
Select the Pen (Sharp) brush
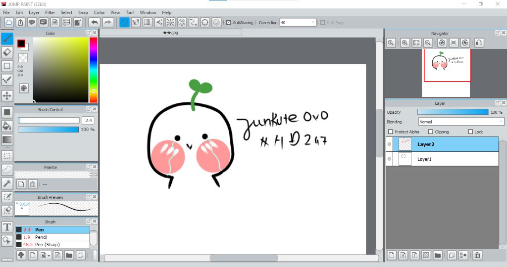(52, 244)
